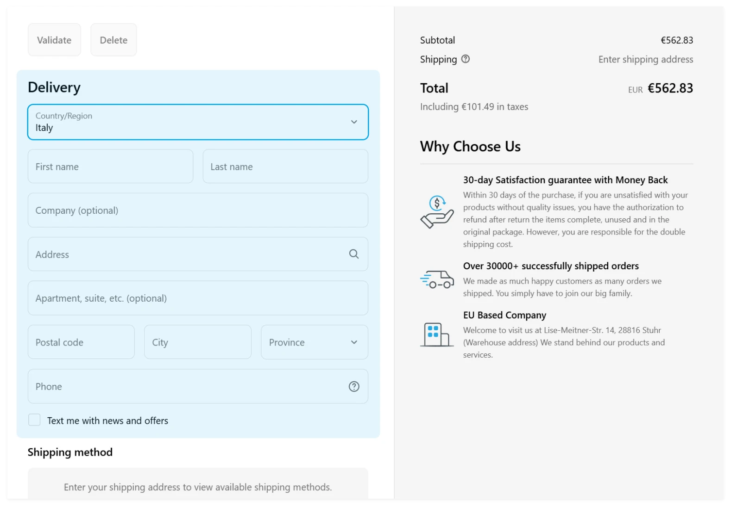
Task: Click the EU company building icon
Action: [436, 334]
